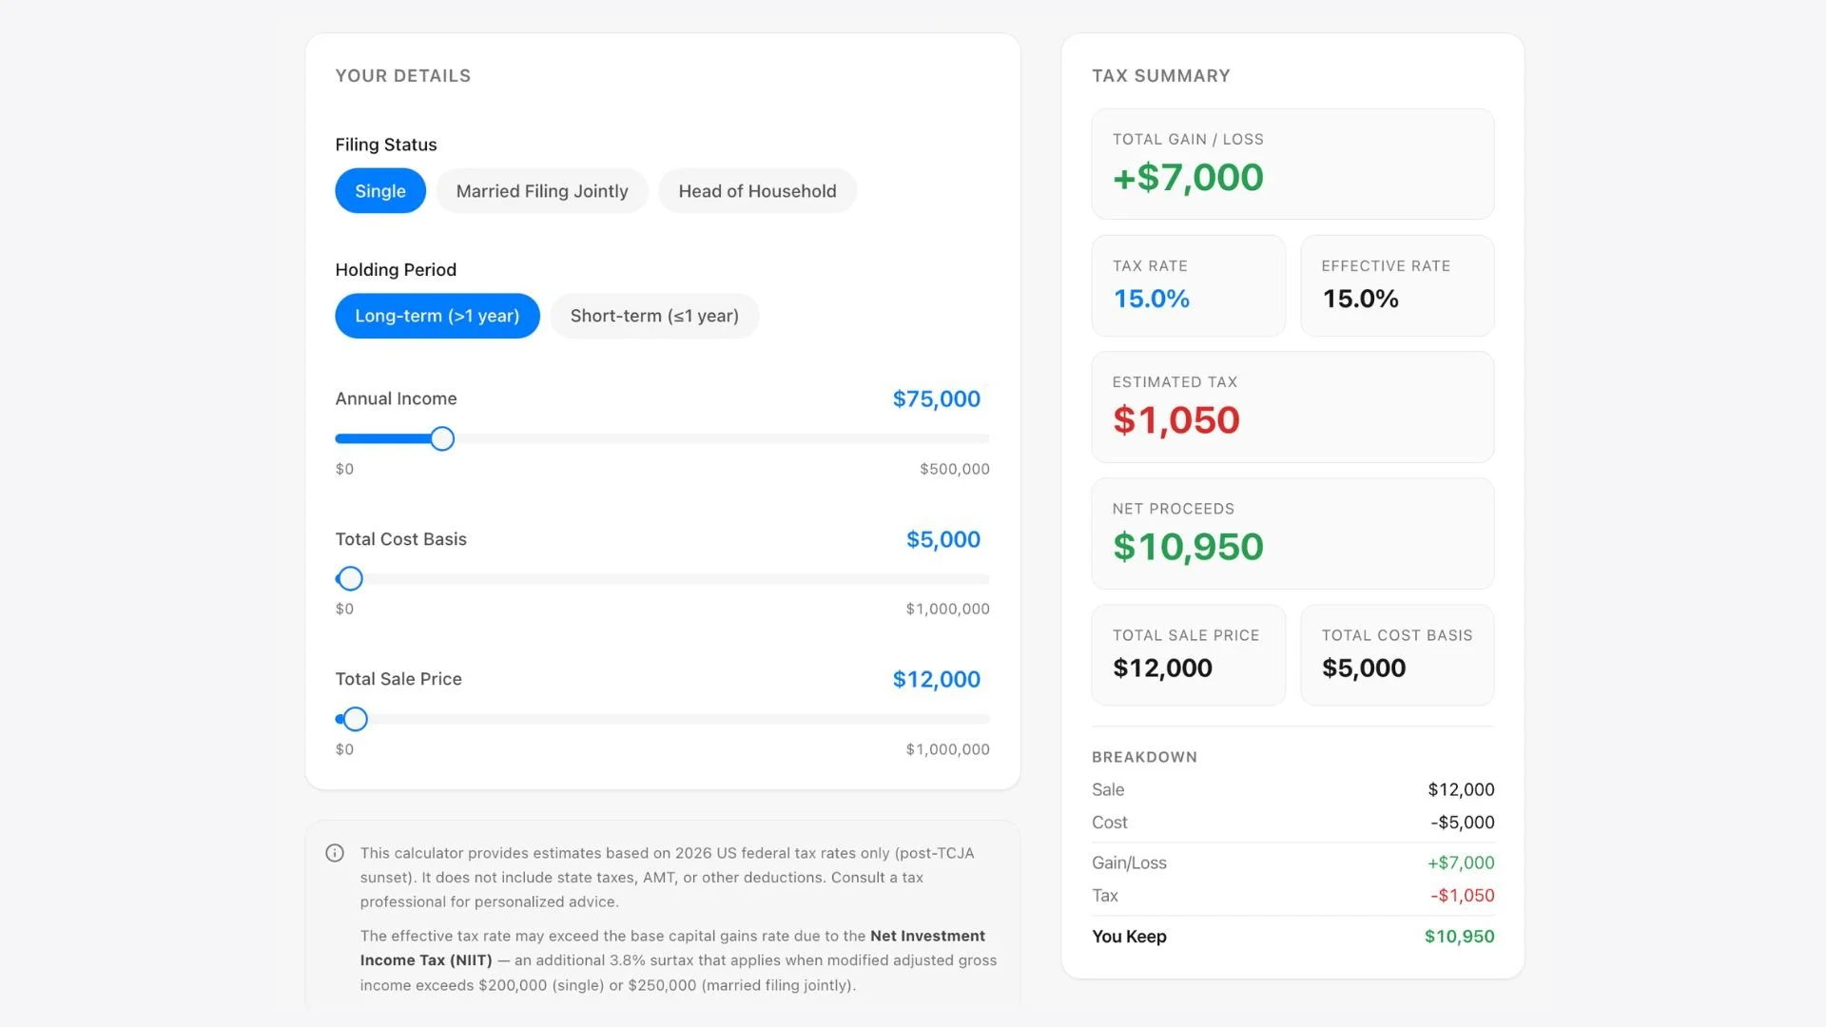
Task: Click the $5,000 cost basis value
Action: click(x=942, y=539)
